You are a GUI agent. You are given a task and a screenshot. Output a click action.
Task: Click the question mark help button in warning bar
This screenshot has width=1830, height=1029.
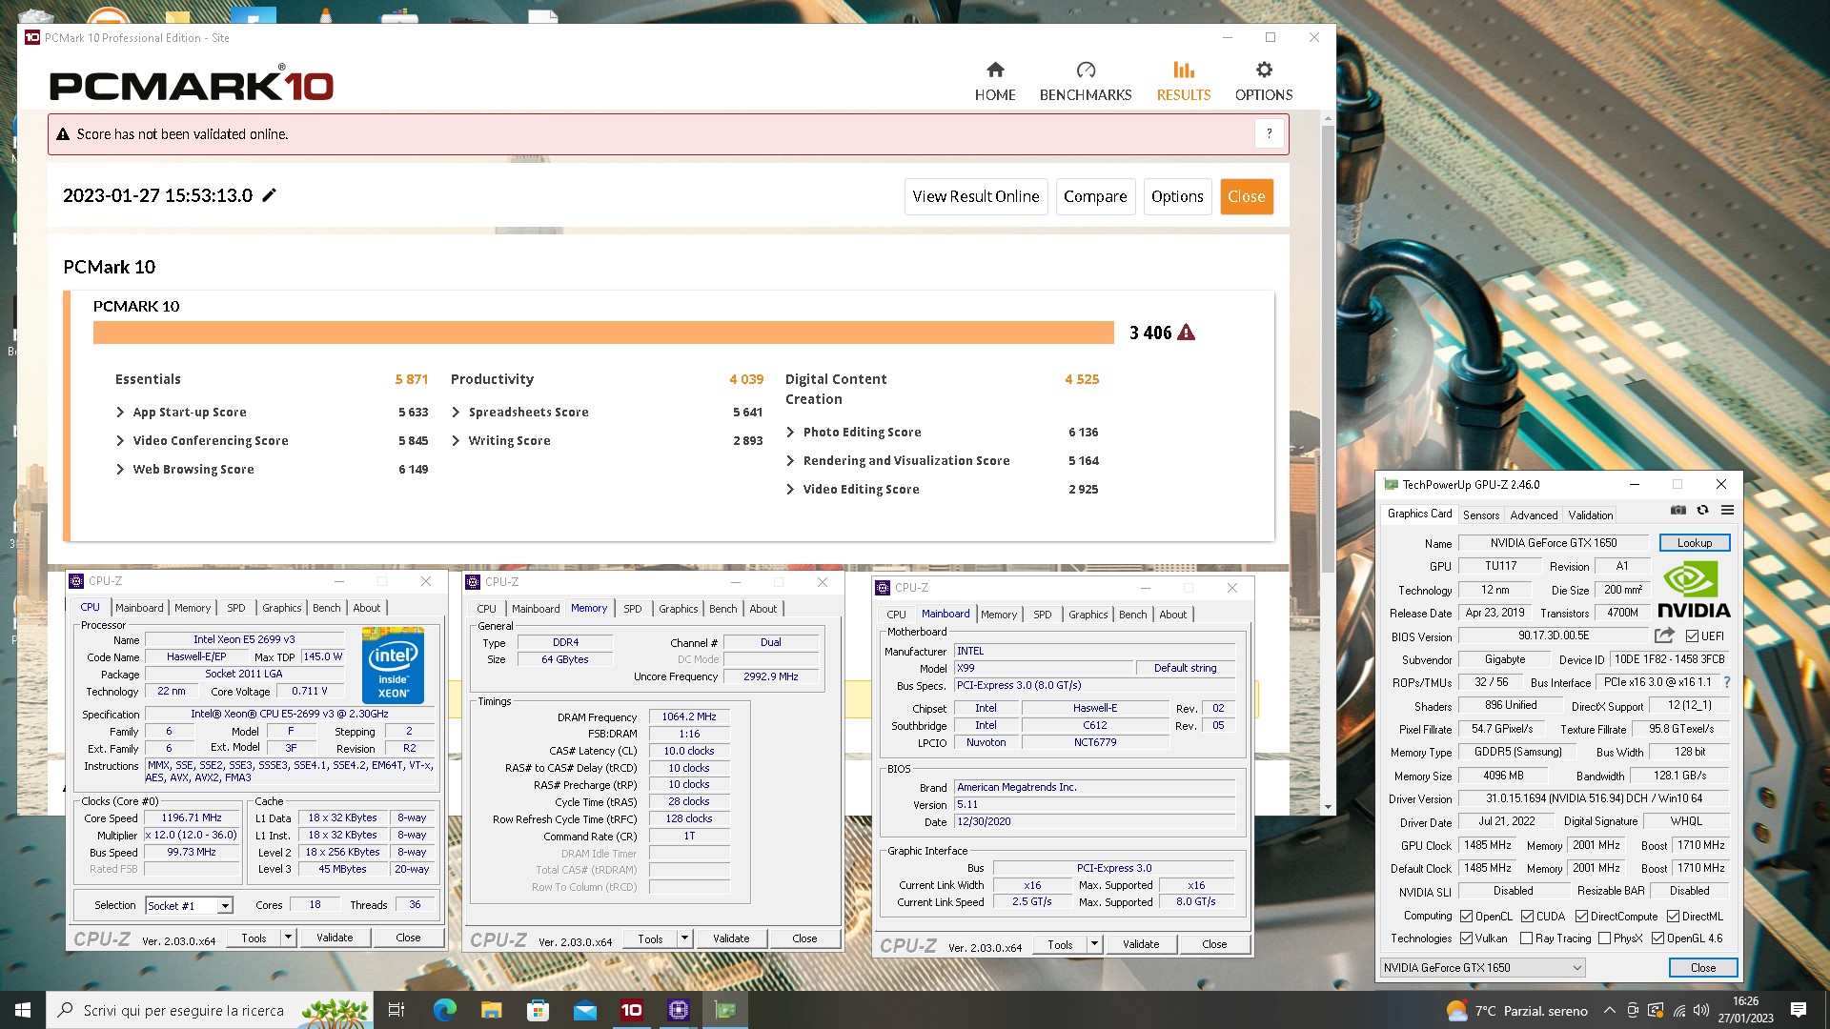(x=1270, y=134)
